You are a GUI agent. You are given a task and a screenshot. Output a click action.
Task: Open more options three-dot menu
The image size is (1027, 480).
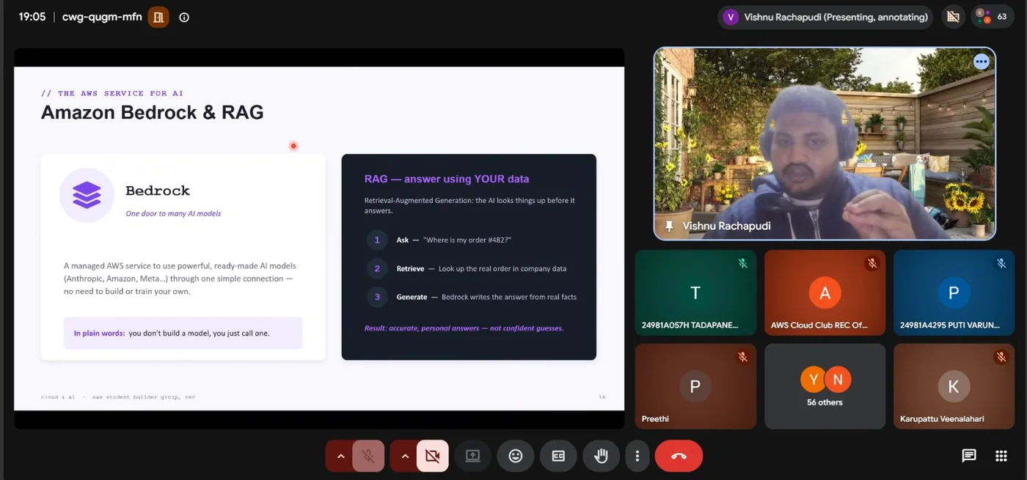(x=637, y=456)
